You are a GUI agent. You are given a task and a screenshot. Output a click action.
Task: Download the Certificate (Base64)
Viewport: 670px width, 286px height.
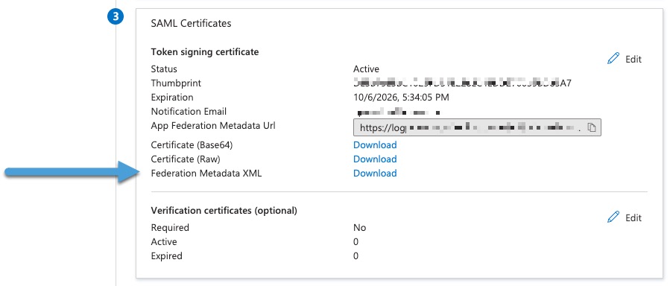[x=375, y=144]
